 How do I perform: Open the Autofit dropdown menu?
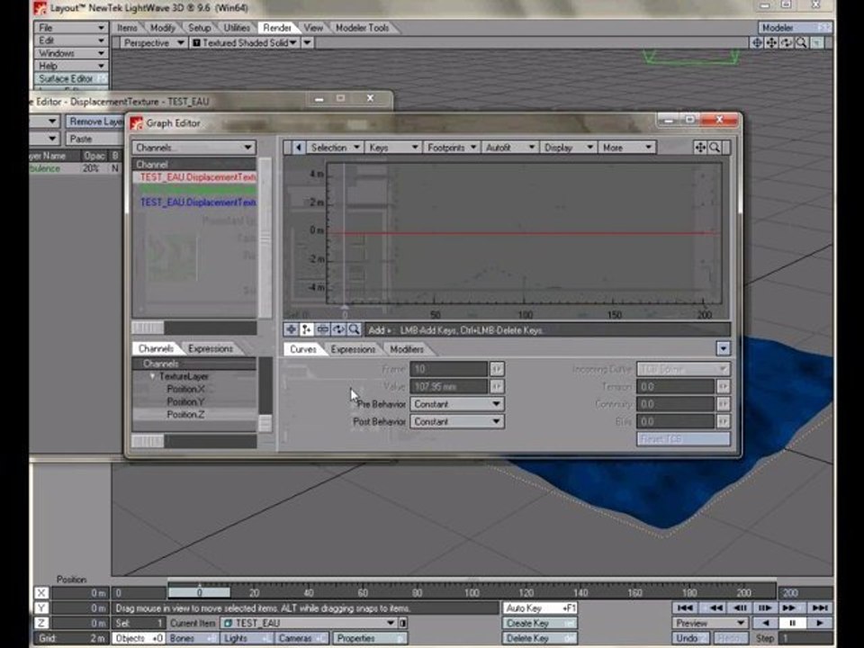(509, 147)
